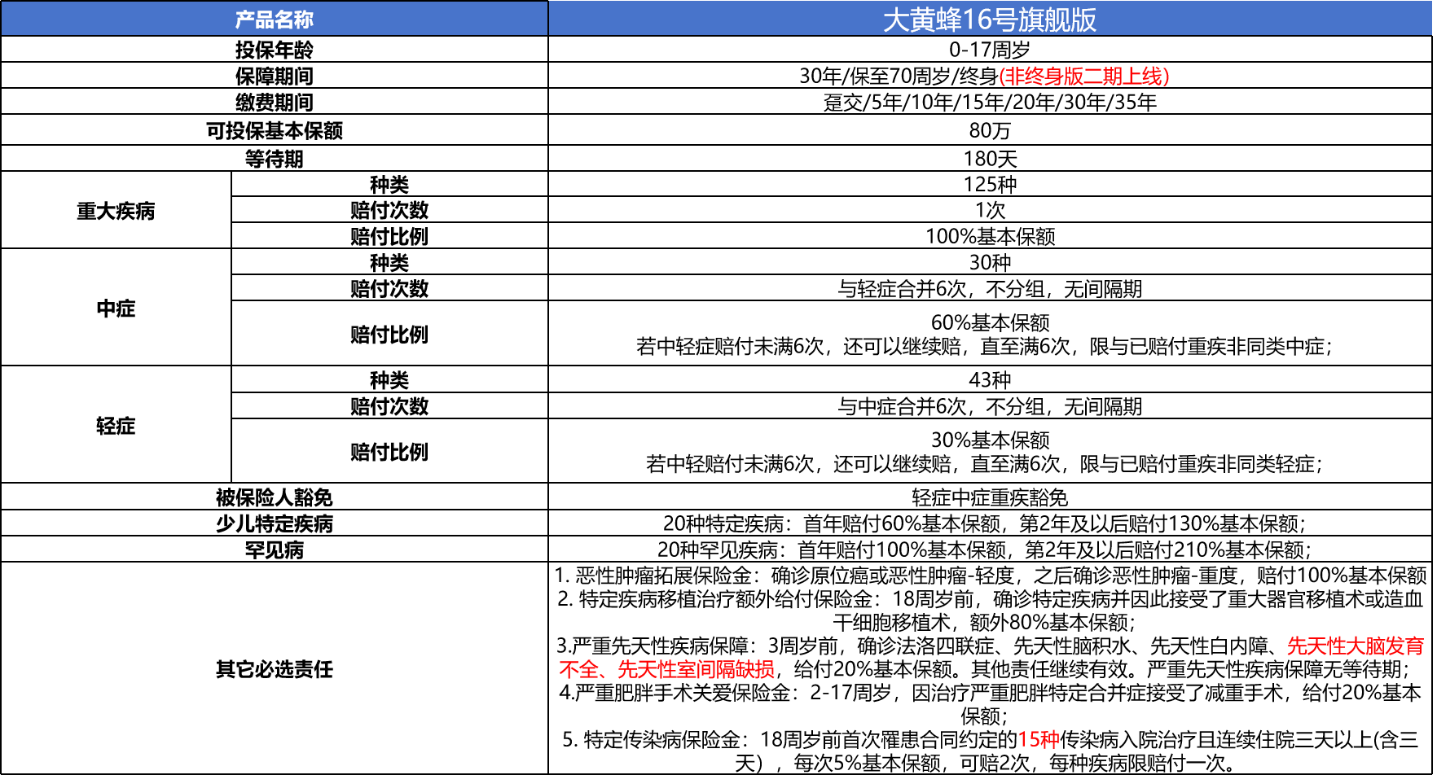Click the 重大疾病 category cell
The width and height of the screenshot is (1437, 775).
tap(116, 211)
